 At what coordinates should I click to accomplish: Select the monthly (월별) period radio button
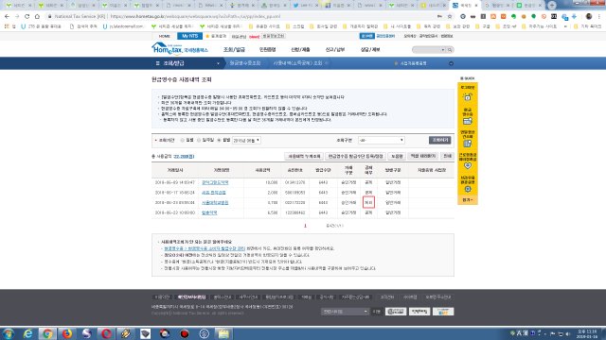(x=219, y=141)
